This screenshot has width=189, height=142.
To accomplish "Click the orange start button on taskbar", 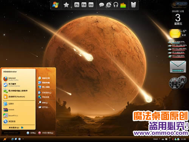I will [x=5, y=139].
